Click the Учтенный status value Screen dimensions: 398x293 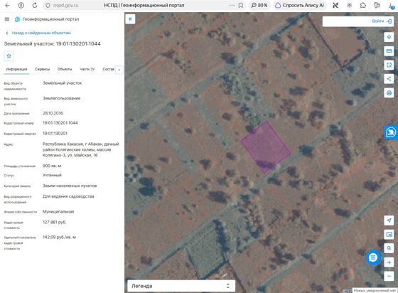[x=52, y=175]
